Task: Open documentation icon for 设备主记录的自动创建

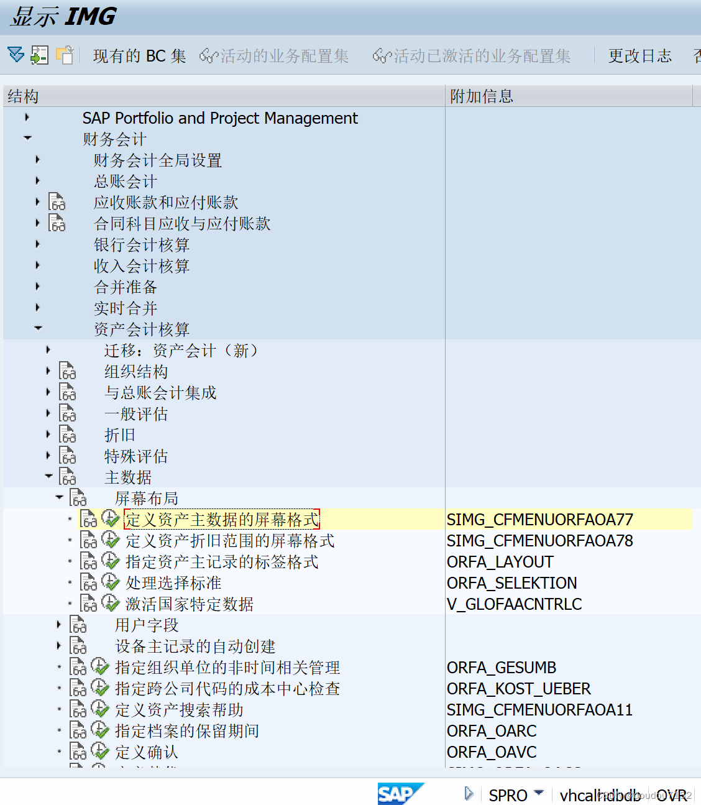Action: pos(78,646)
